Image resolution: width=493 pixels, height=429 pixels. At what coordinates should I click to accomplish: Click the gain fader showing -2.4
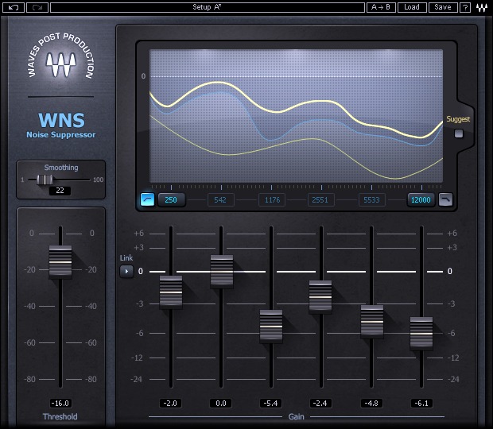pos(320,297)
